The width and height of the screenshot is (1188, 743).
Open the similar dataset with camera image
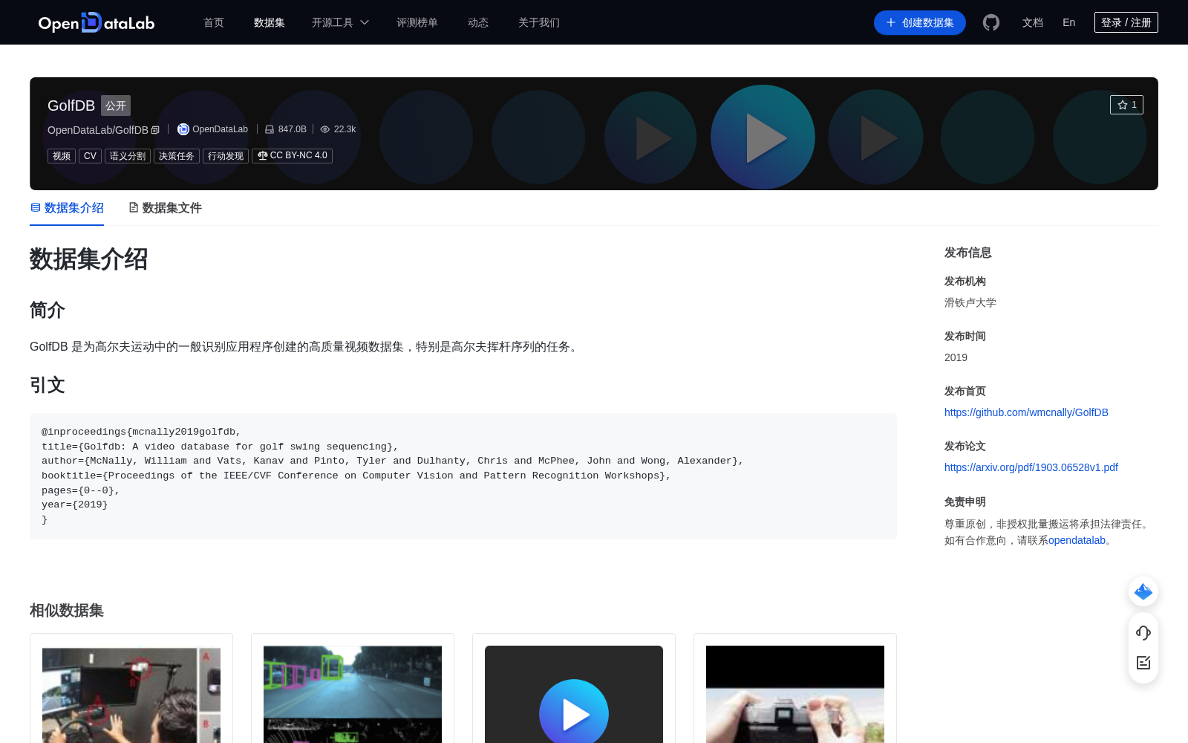[x=795, y=688]
